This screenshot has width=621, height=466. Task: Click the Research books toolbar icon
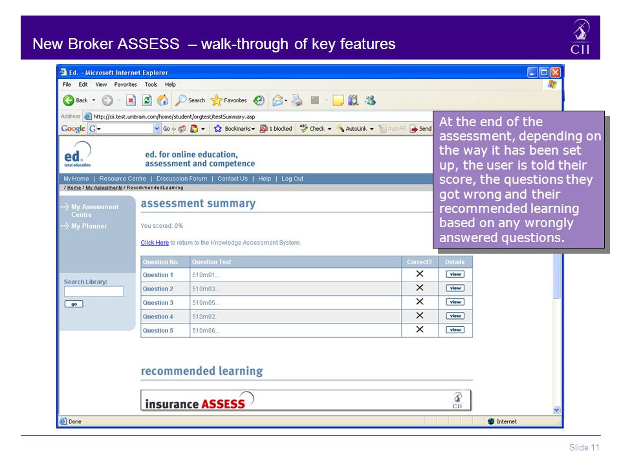(353, 100)
